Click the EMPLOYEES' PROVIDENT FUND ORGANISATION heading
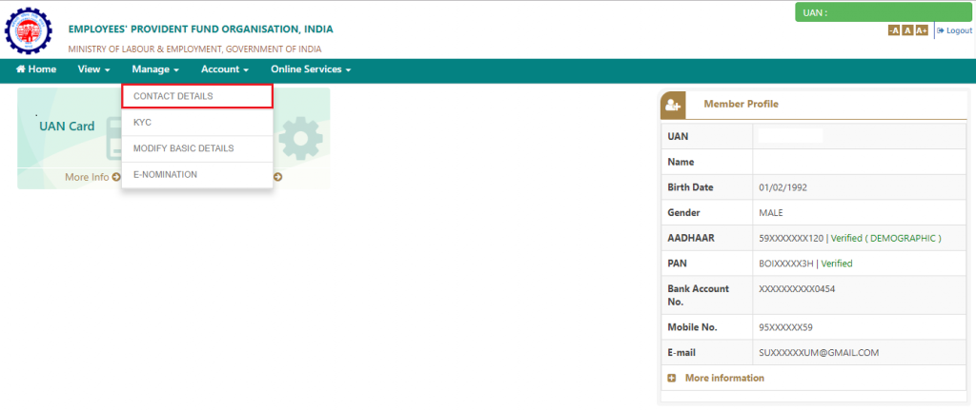 [x=200, y=29]
